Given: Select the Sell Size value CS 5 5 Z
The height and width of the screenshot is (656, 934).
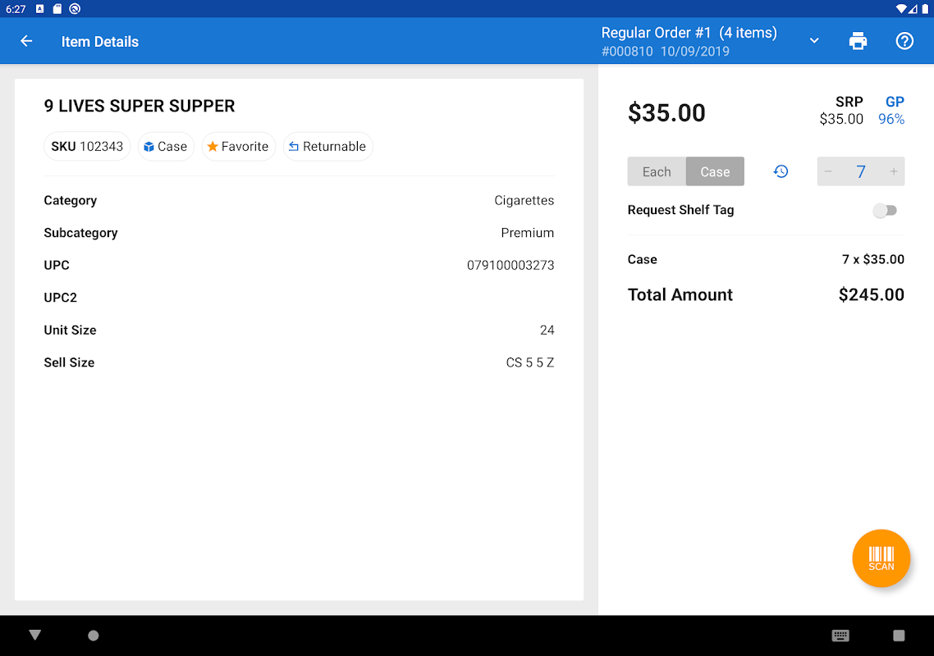Looking at the screenshot, I should pos(530,362).
